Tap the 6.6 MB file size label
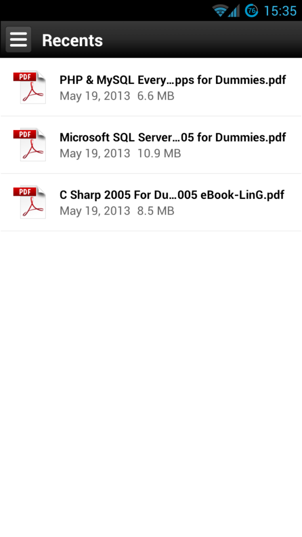 click(x=156, y=96)
